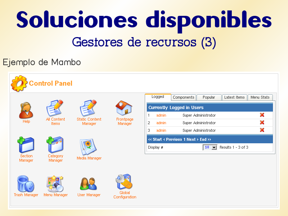This screenshot has height=216, width=288.
Task: Go to '<< Start' pagination link
Action: click(155, 139)
